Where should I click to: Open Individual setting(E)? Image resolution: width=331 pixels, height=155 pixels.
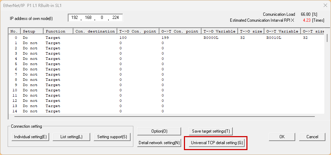point(30,137)
